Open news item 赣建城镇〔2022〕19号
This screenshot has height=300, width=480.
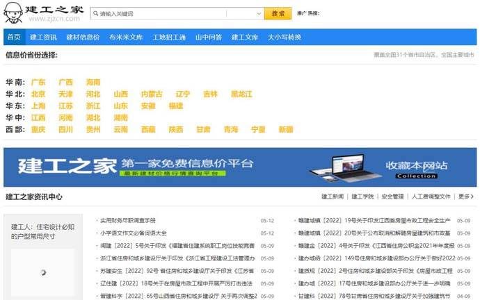[x=374, y=220]
